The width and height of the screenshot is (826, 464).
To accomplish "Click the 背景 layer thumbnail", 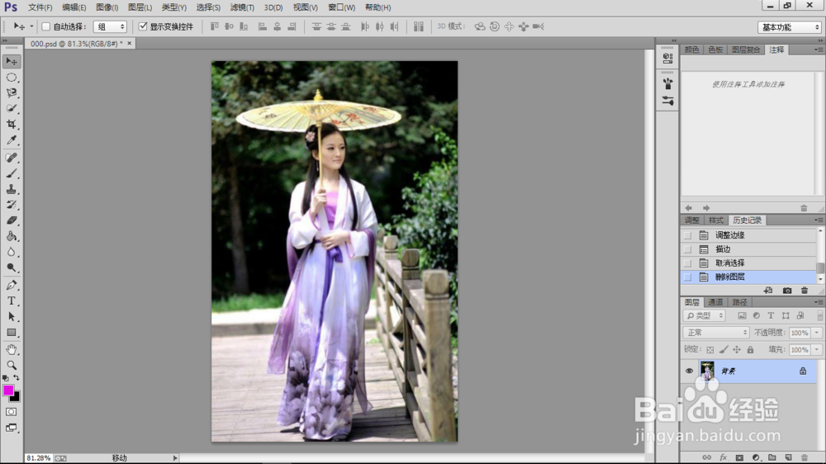I will (707, 371).
